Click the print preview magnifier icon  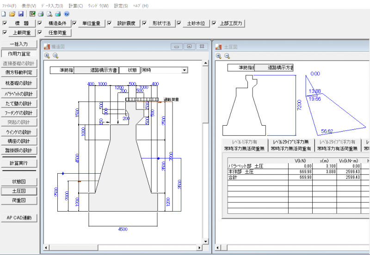click(49, 14)
